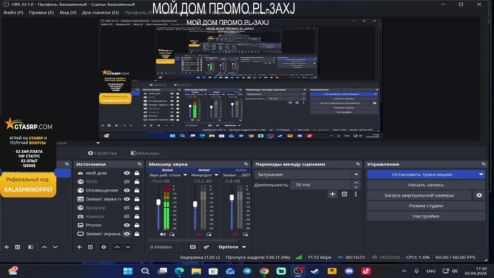This screenshot has width=494, height=278.
Task: Open the Док-панели (D) menu
Action: tap(100, 12)
